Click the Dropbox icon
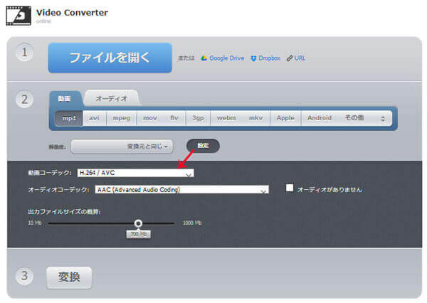The height and width of the screenshot is (303, 427). 253,58
